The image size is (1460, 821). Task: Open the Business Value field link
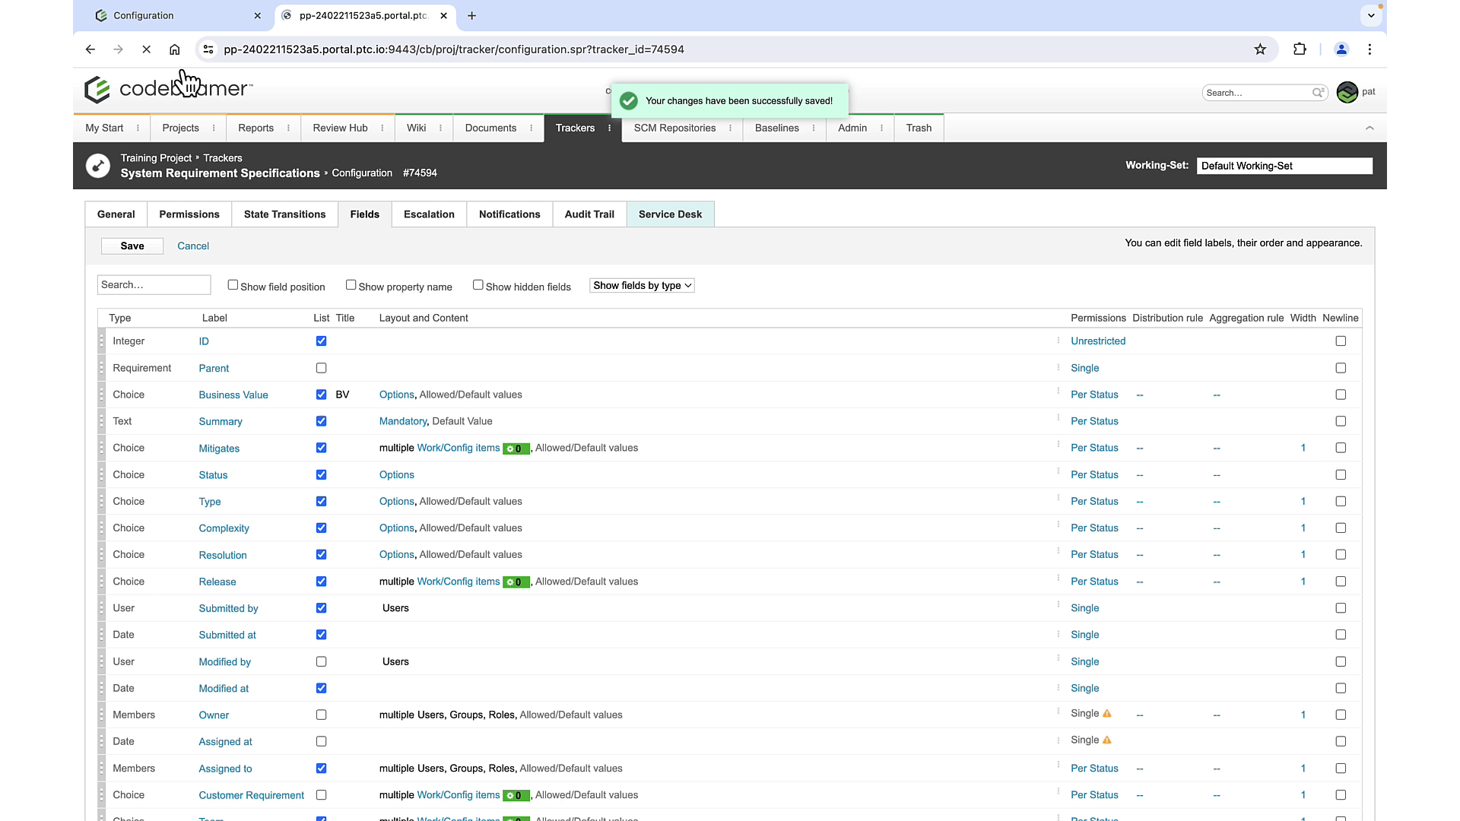tap(233, 395)
